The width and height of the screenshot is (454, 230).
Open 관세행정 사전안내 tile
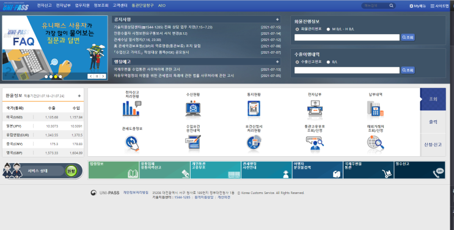tap(266, 170)
